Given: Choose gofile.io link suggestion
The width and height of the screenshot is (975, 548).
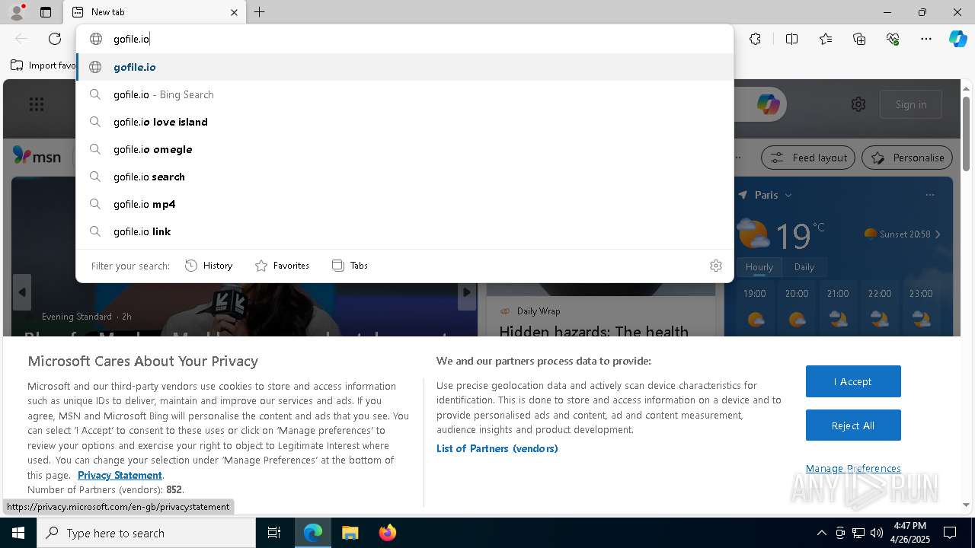Looking at the screenshot, I should tap(404, 231).
